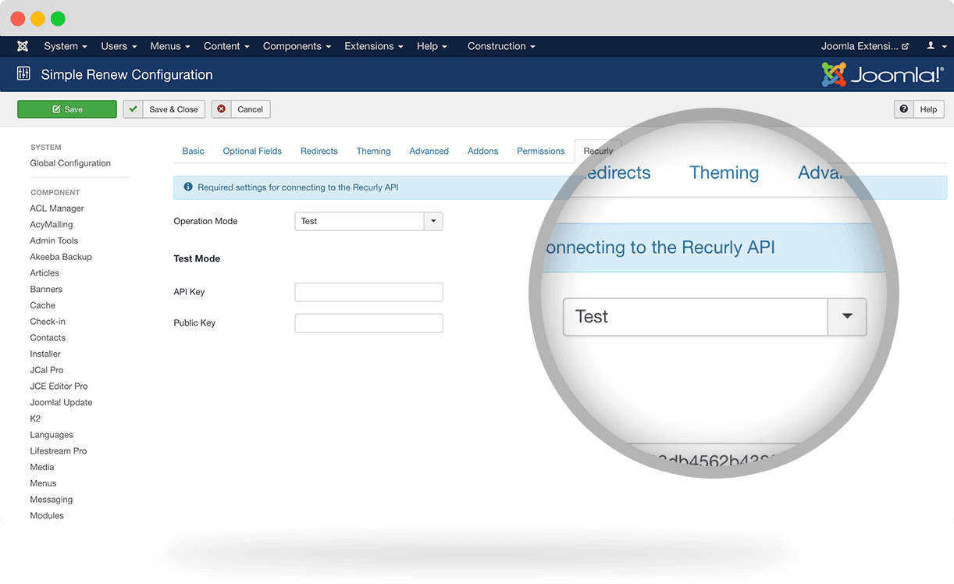
Task: Open Messaging in the sidebar
Action: (52, 500)
